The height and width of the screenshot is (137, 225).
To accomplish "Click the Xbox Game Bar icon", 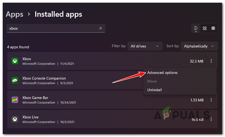I will pyautogui.click(x=15, y=100).
